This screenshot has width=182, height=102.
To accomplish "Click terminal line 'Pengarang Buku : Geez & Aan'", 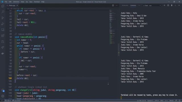I will tap(133, 16).
